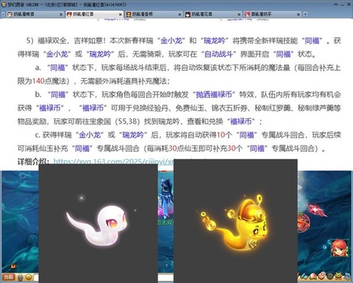Close the game window
The height and width of the screenshot is (283, 353).
pyautogui.click(x=349, y=4)
